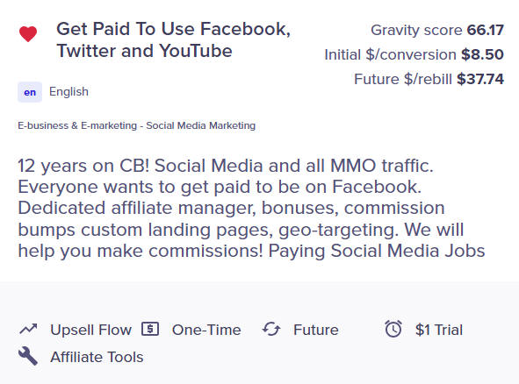Screen dimensions: 519x384
Task: Toggle the red heart favorite icon
Action: coord(28,33)
